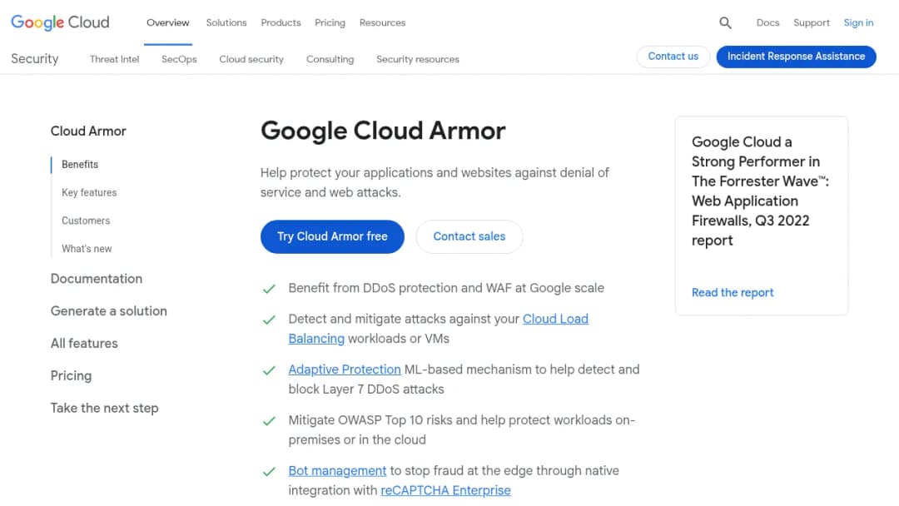This screenshot has height=506, width=899.
Task: Click Try Cloud Armor free
Action: [x=332, y=236]
